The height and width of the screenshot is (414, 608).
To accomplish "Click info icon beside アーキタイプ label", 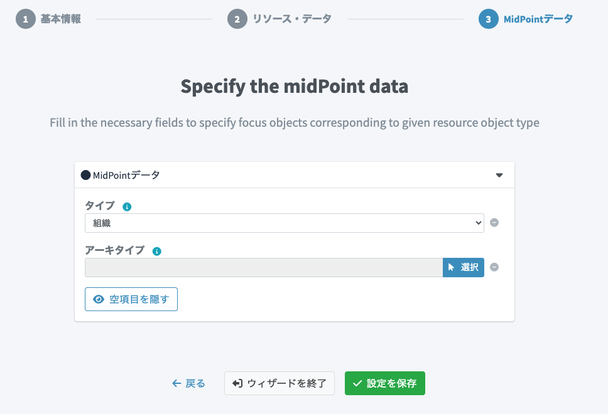I will 157,252.
